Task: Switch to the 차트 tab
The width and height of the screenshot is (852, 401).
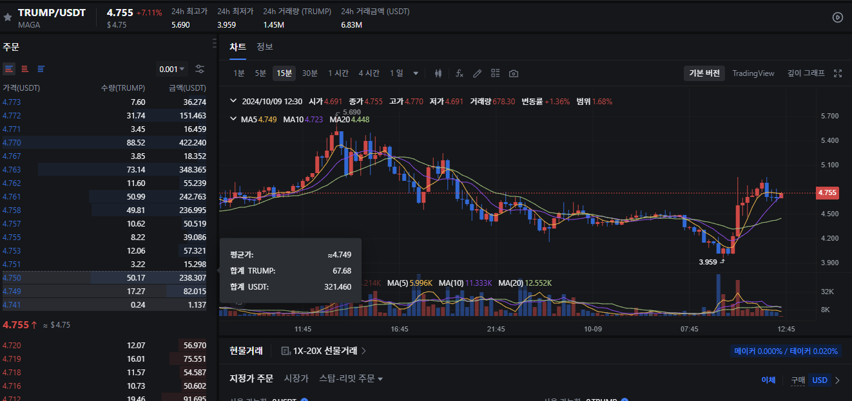Action: click(x=238, y=46)
